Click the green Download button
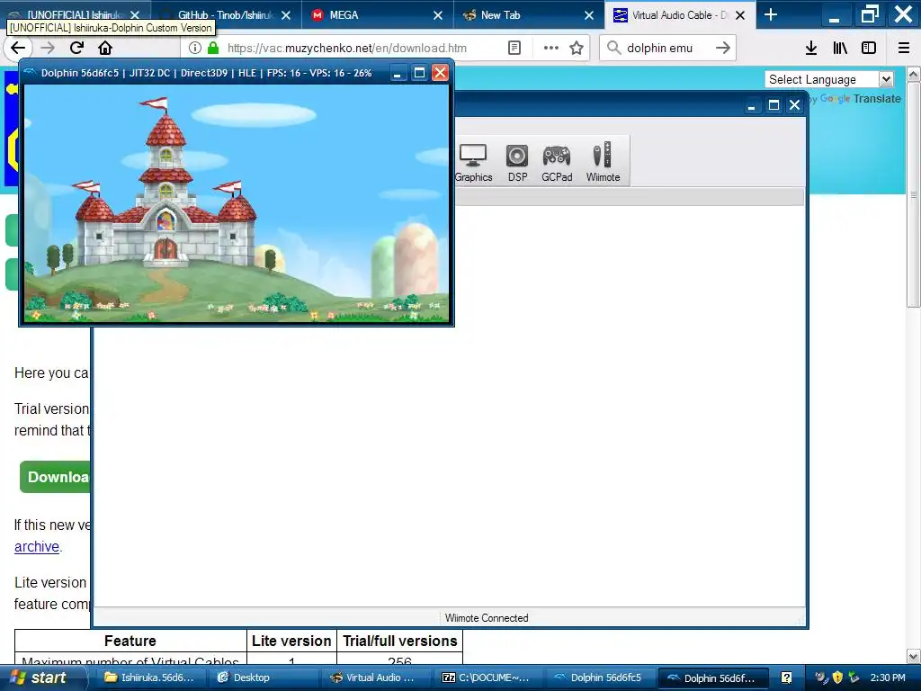The image size is (921, 691). (56, 477)
